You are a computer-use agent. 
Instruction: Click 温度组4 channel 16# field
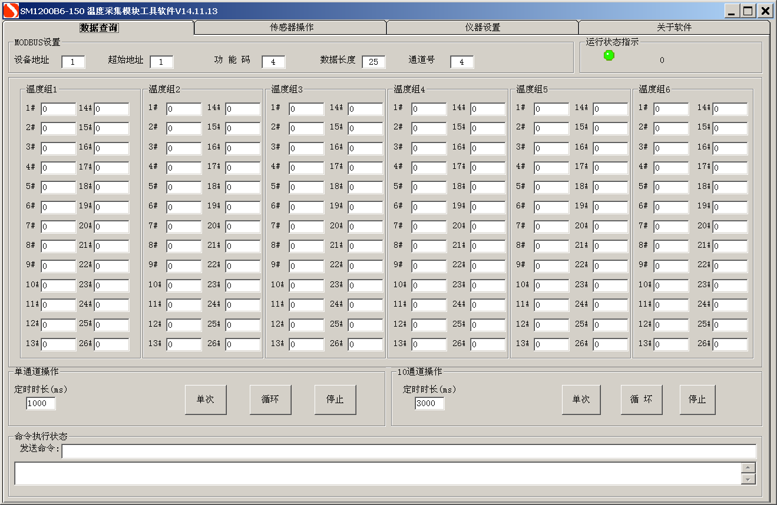(x=488, y=148)
